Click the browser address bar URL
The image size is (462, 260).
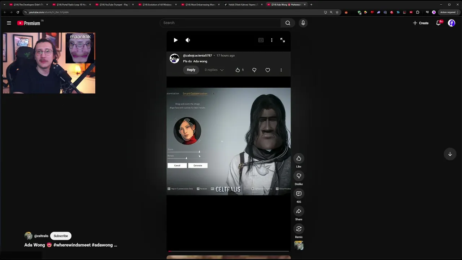49,12
